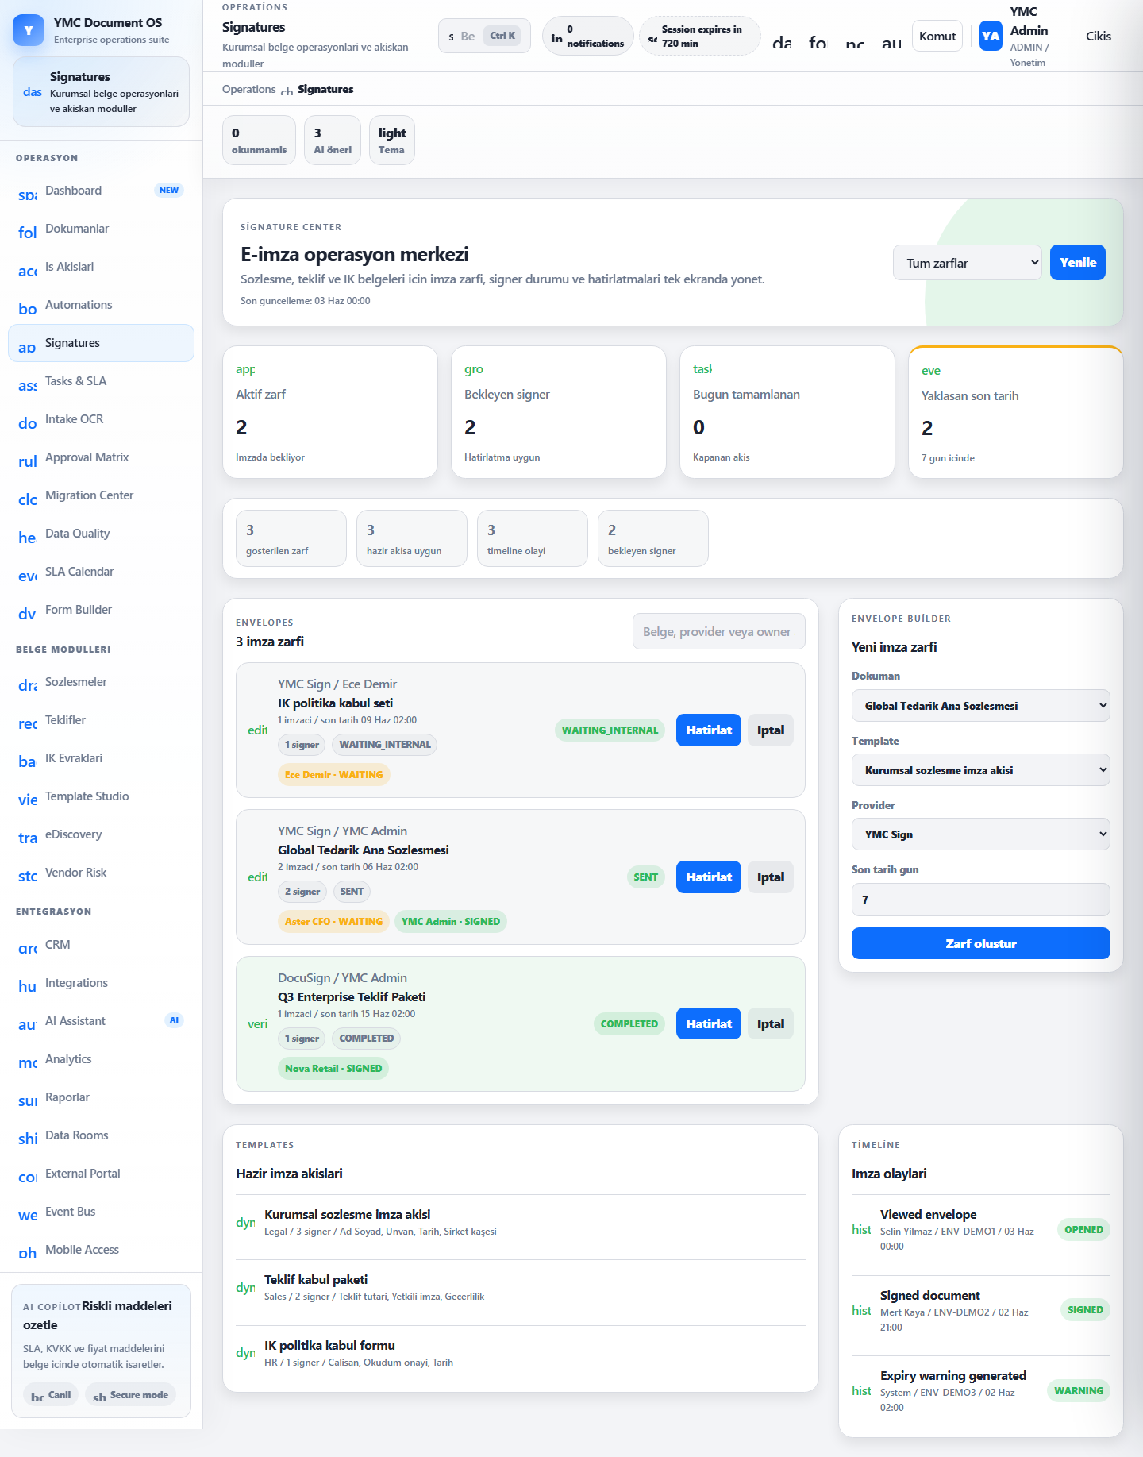Open Analytics from the sidebar

[x=101, y=1059]
